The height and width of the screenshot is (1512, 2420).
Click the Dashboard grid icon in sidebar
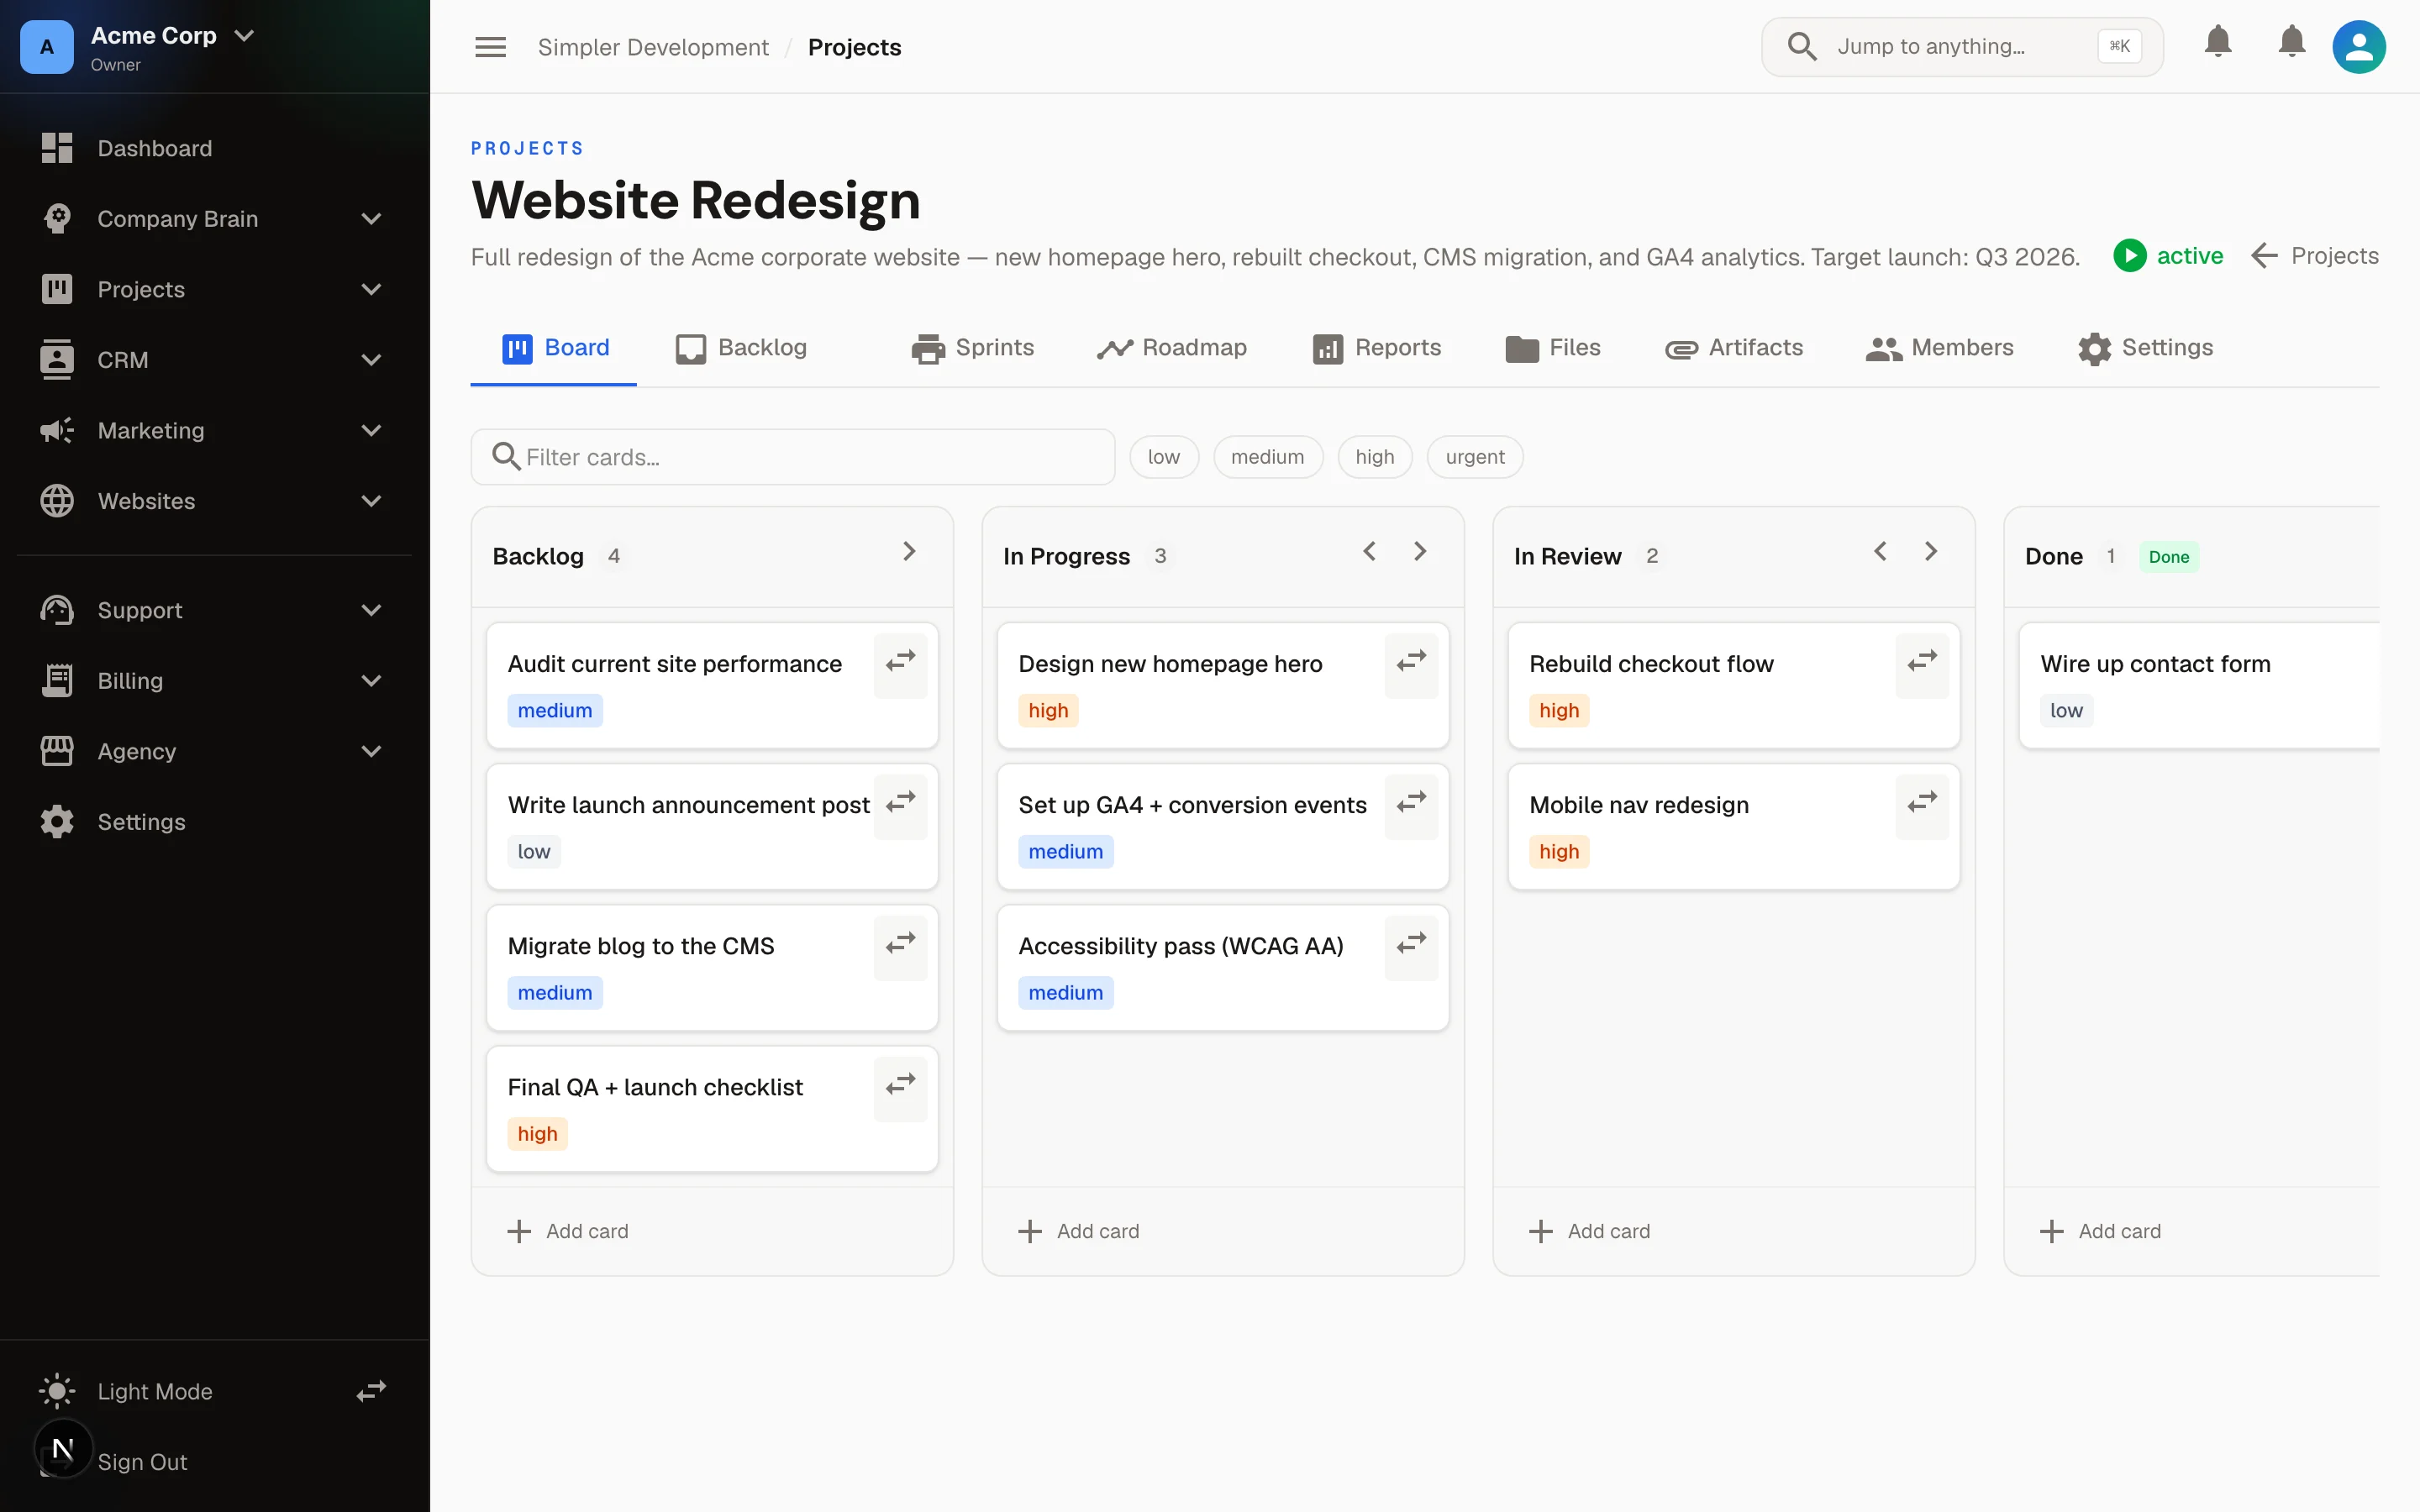(x=57, y=148)
